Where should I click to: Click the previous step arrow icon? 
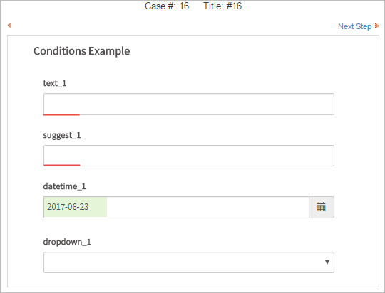point(10,26)
